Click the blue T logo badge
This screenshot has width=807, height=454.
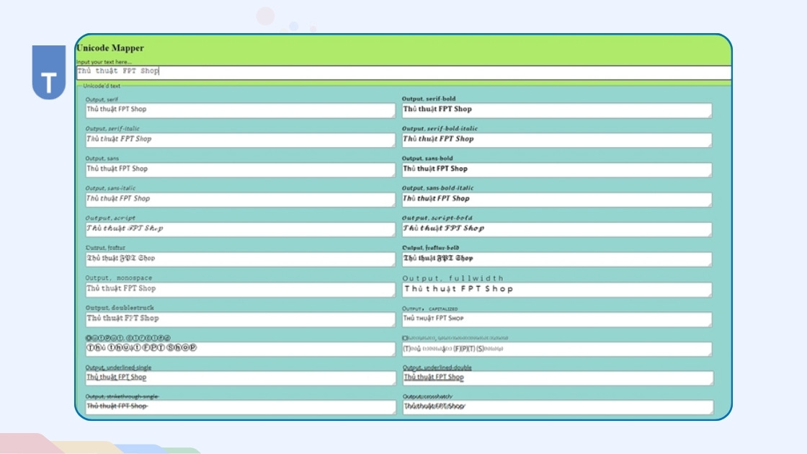pyautogui.click(x=48, y=74)
